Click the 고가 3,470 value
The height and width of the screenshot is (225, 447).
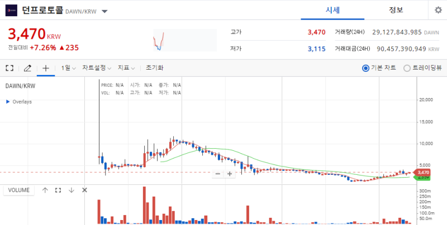[316, 32]
